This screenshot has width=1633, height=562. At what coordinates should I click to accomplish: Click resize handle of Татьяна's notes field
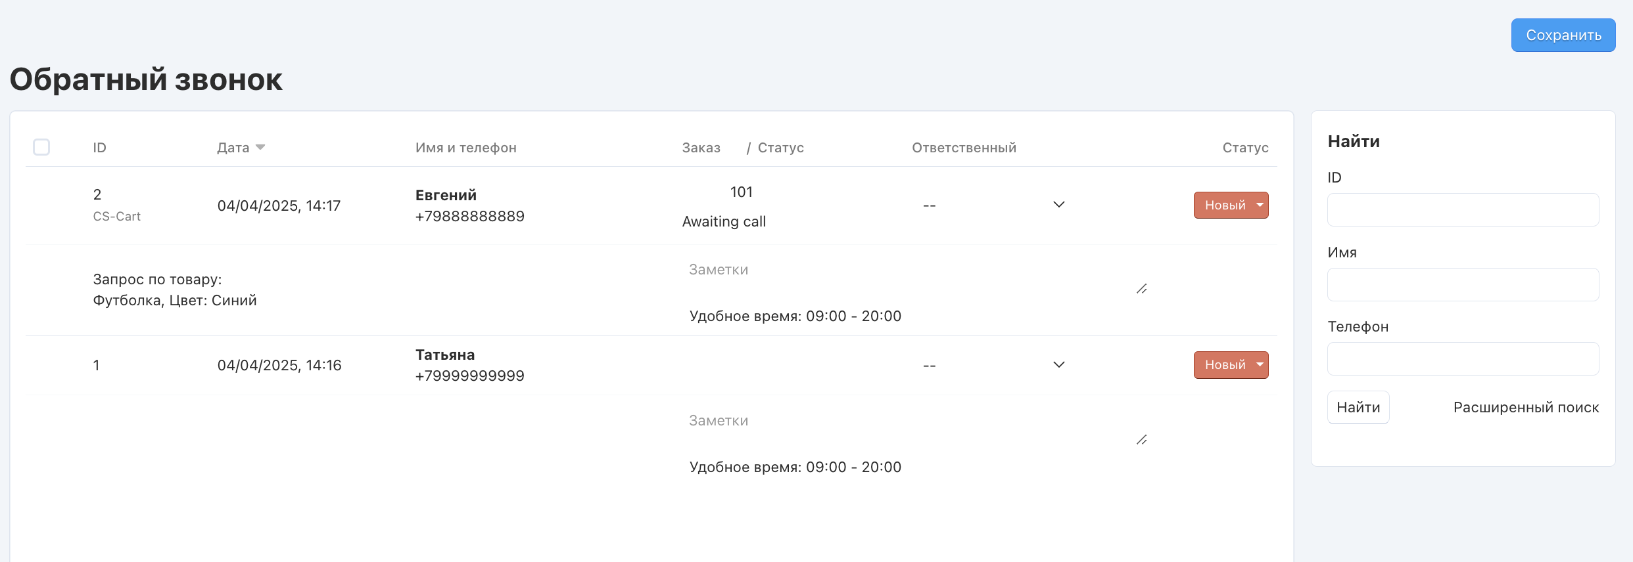click(1142, 440)
